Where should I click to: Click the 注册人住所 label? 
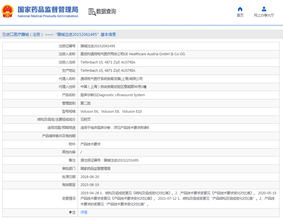67,62
